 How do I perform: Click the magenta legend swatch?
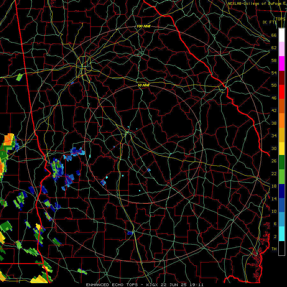pos(282,63)
